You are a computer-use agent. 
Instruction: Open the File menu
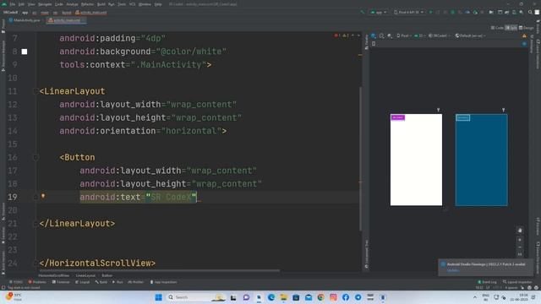coord(13,4)
